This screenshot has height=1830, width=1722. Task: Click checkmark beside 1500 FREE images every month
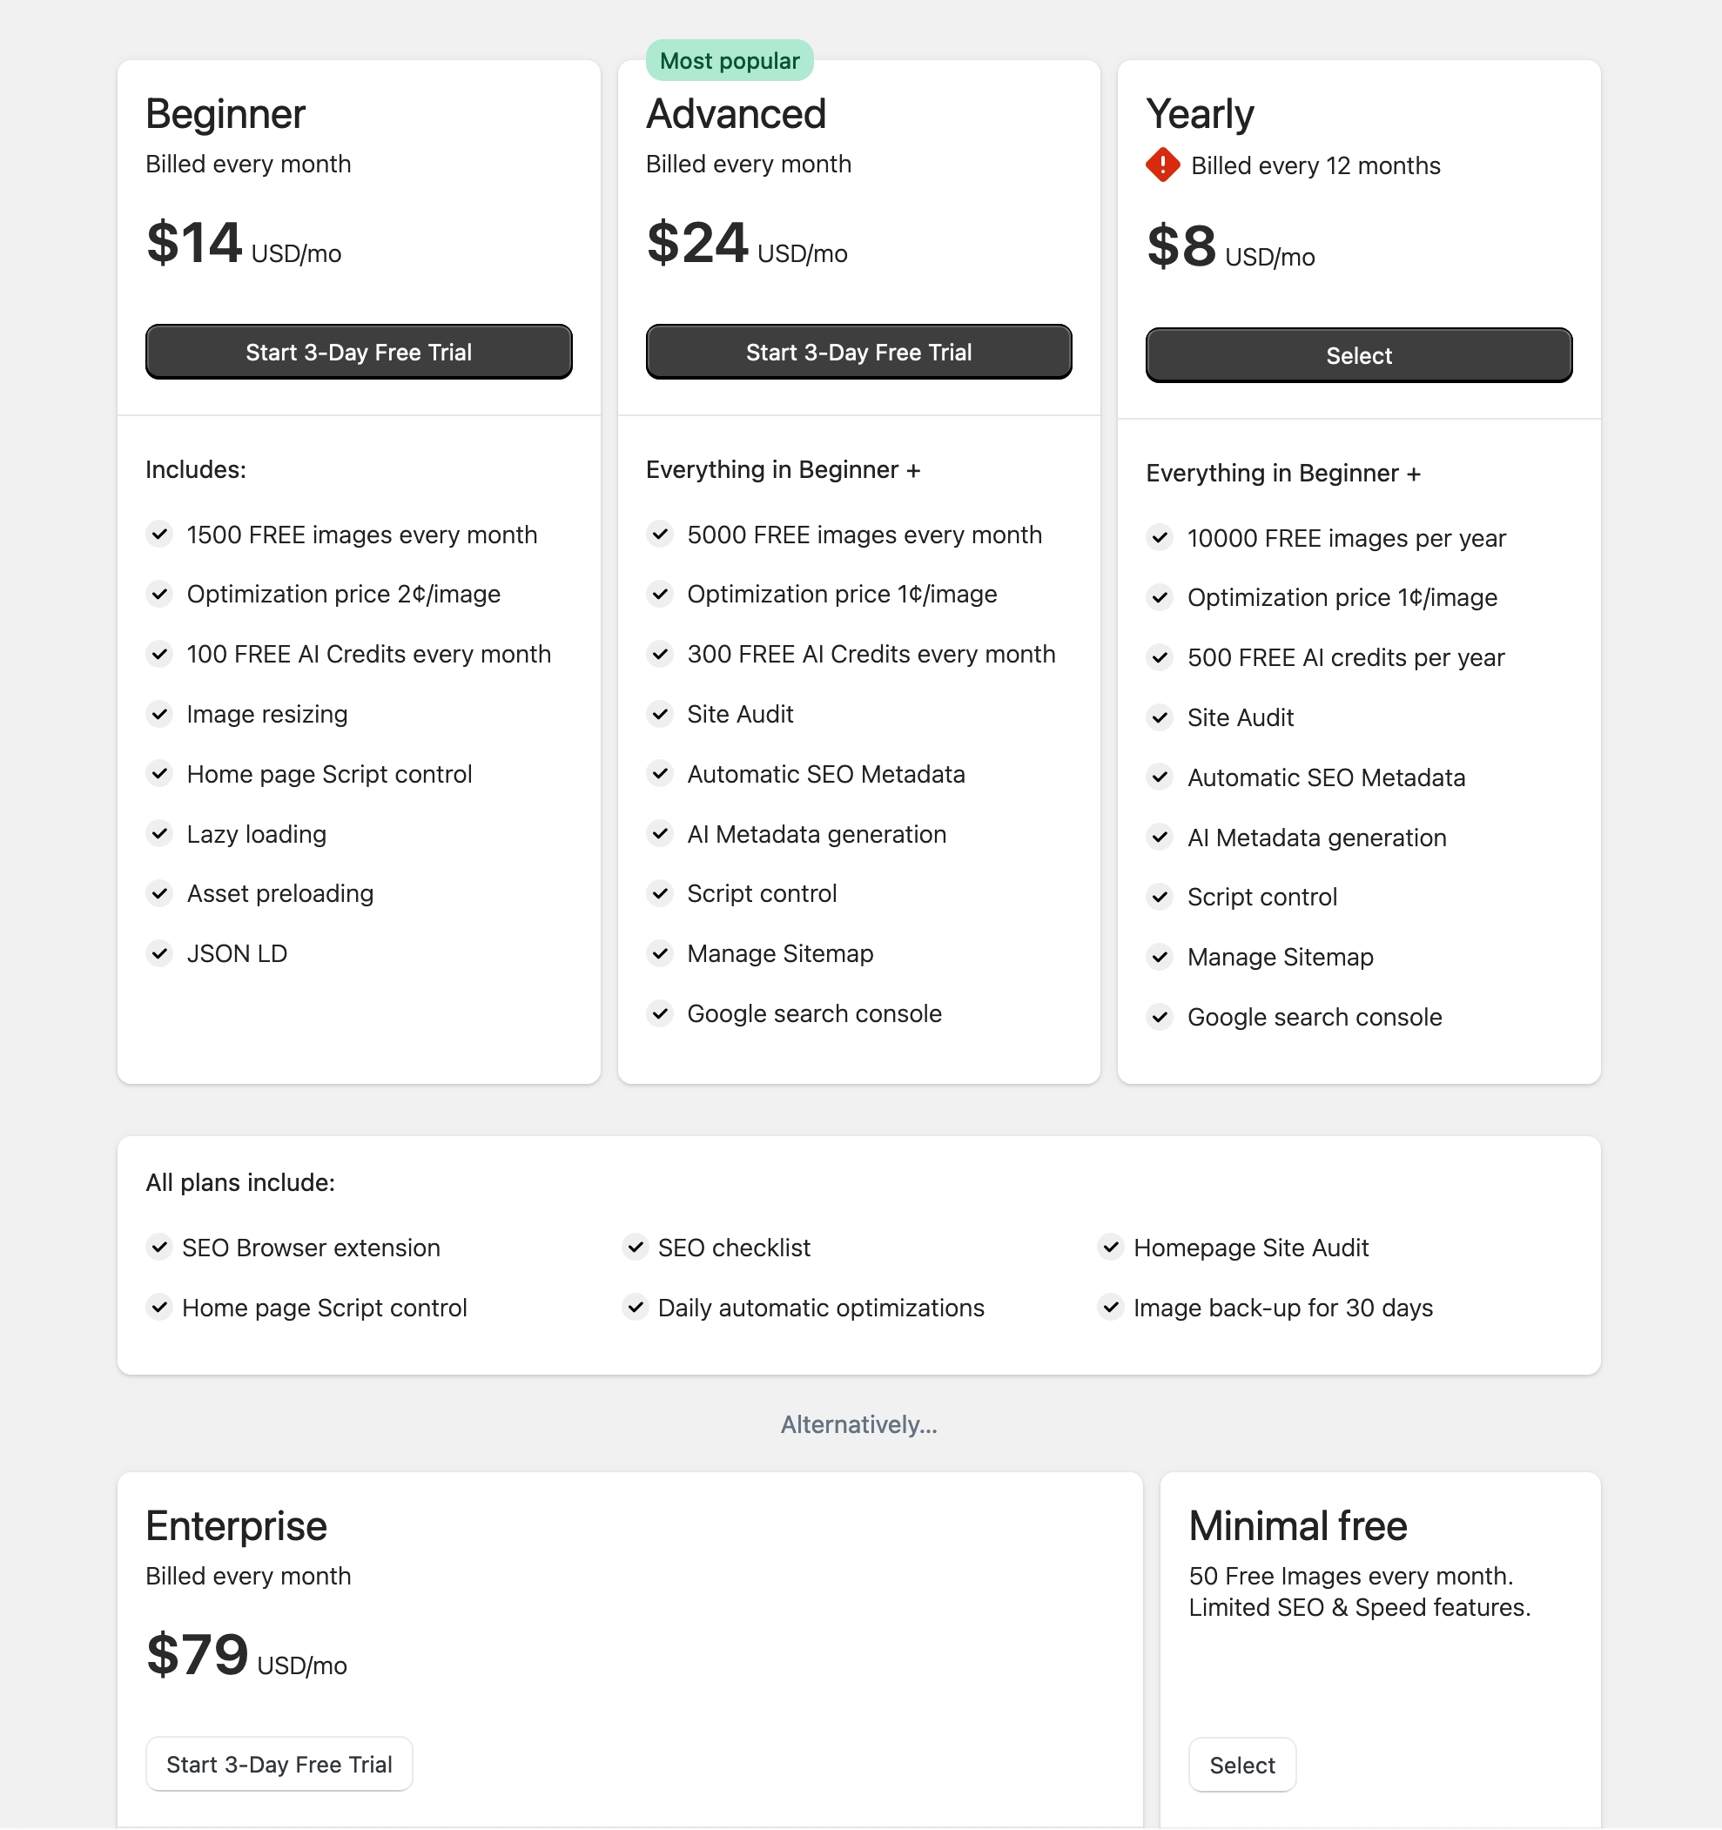160,535
